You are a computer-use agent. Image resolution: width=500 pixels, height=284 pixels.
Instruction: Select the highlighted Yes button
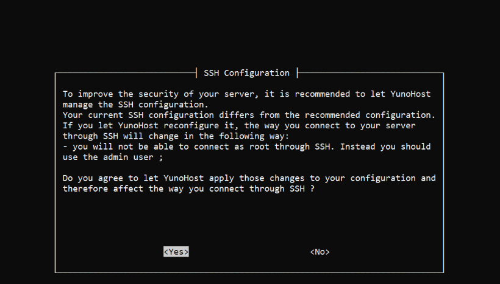[176, 252]
